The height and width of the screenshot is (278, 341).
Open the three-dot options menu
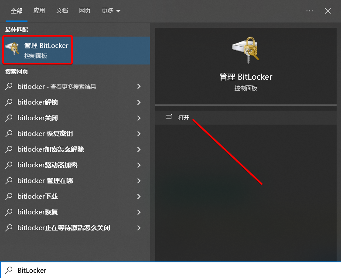pyautogui.click(x=310, y=10)
